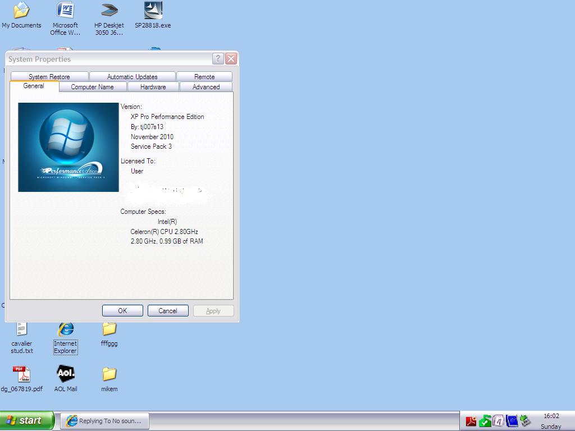Click the Celeron(R) CPU 2.80GHz text
Image resolution: width=575 pixels, height=431 pixels.
click(x=165, y=232)
